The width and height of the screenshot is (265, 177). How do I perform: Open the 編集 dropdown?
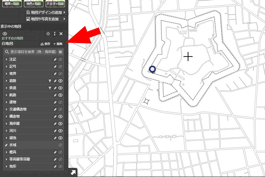click(58, 44)
